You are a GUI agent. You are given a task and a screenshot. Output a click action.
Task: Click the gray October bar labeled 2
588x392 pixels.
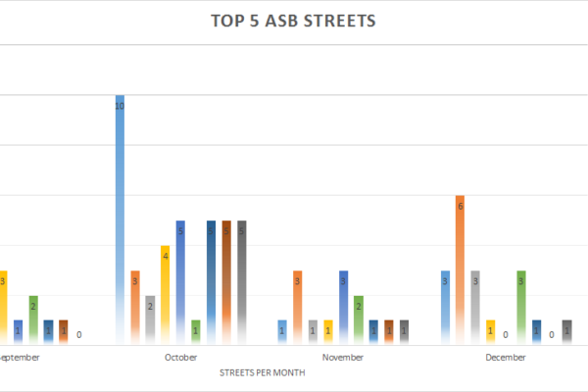pos(150,319)
